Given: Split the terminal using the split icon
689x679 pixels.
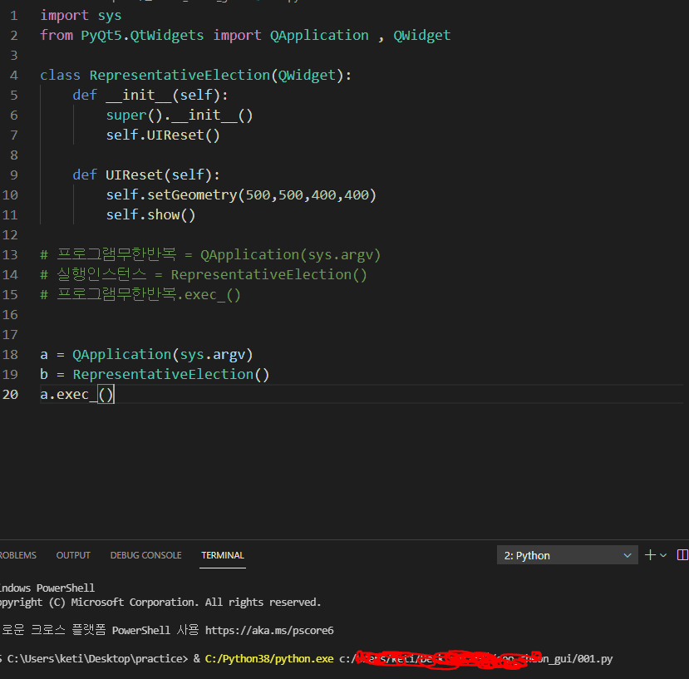Looking at the screenshot, I should 683,555.
